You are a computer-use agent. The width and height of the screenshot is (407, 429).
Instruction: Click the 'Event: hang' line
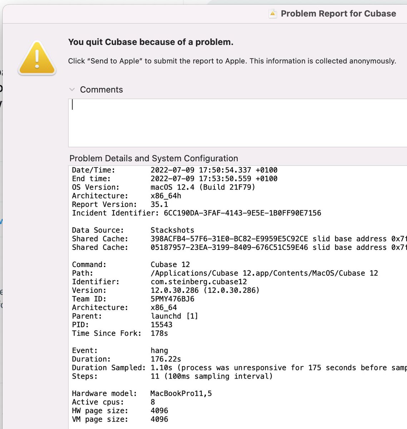point(120,350)
